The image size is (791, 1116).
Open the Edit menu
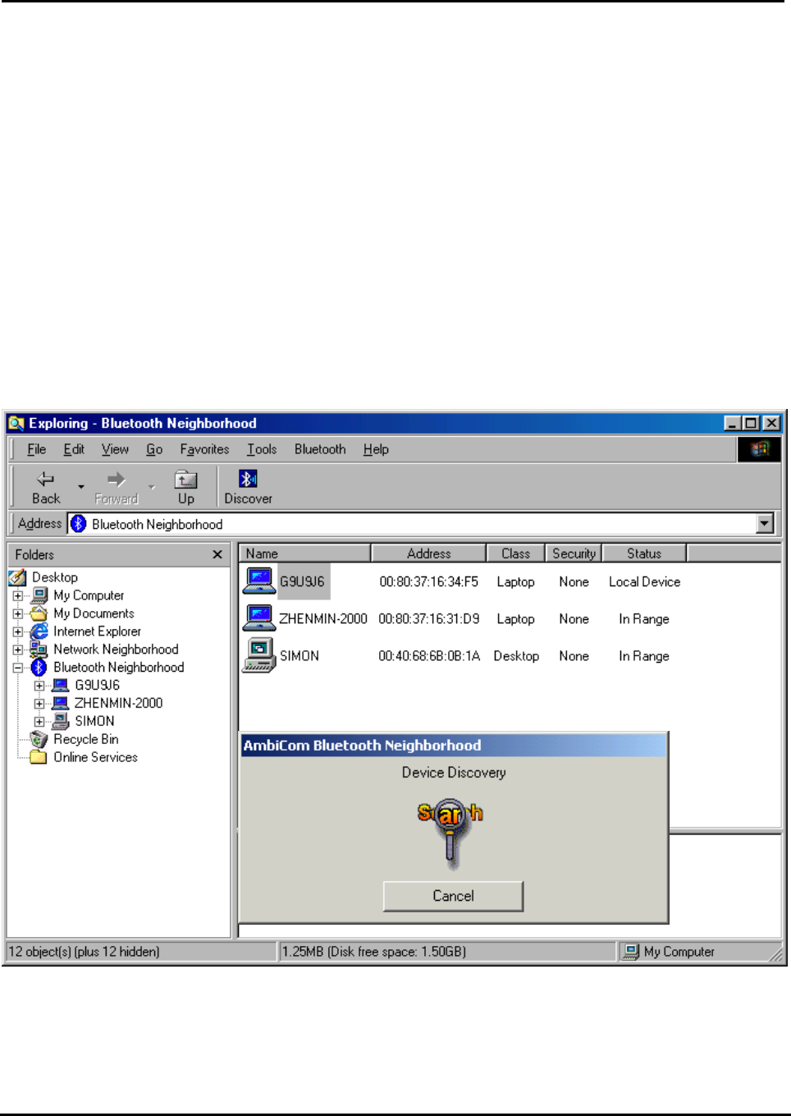point(74,449)
